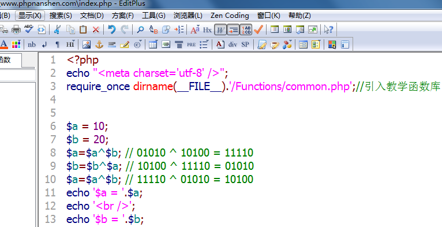The width and height of the screenshot is (442, 227).
Task: Open the 搜索(S) menu
Action: [61, 16]
